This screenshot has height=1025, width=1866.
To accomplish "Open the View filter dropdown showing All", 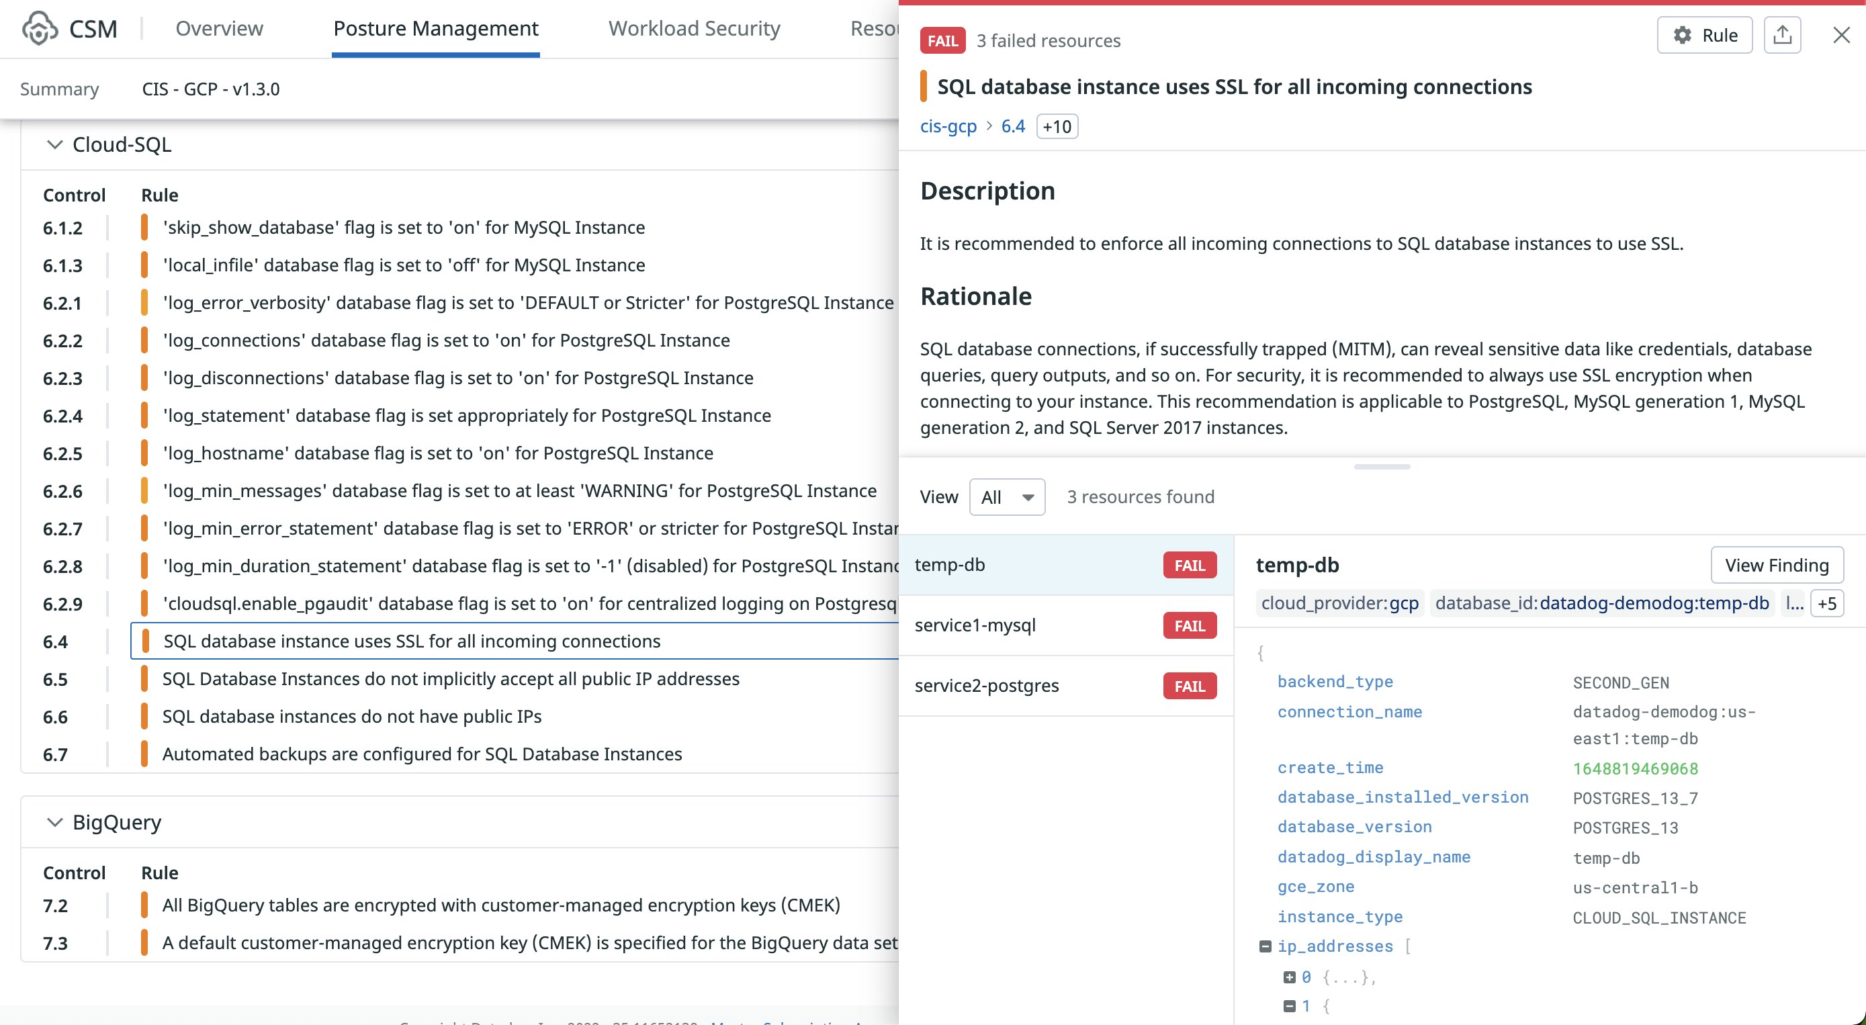I will pyautogui.click(x=1007, y=497).
